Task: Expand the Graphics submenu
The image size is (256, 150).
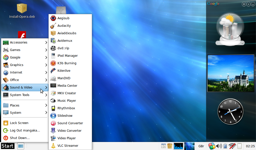Action: pos(25,65)
